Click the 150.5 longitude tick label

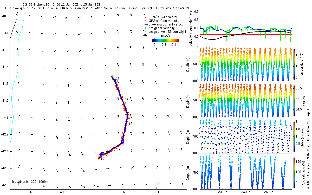click(x=125, y=192)
